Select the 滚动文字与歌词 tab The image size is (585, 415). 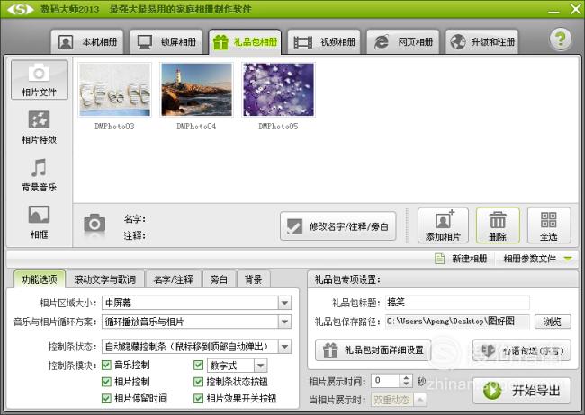[104, 279]
